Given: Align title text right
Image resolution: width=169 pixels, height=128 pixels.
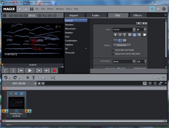Looking at the screenshot, I should click(x=139, y=35).
